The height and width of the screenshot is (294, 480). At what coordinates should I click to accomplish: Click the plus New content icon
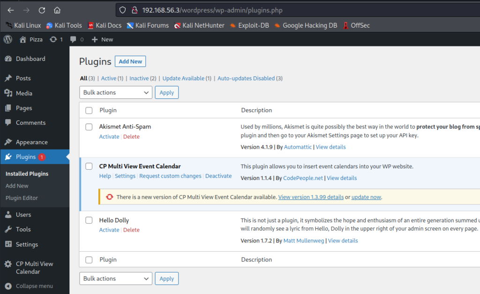click(95, 39)
